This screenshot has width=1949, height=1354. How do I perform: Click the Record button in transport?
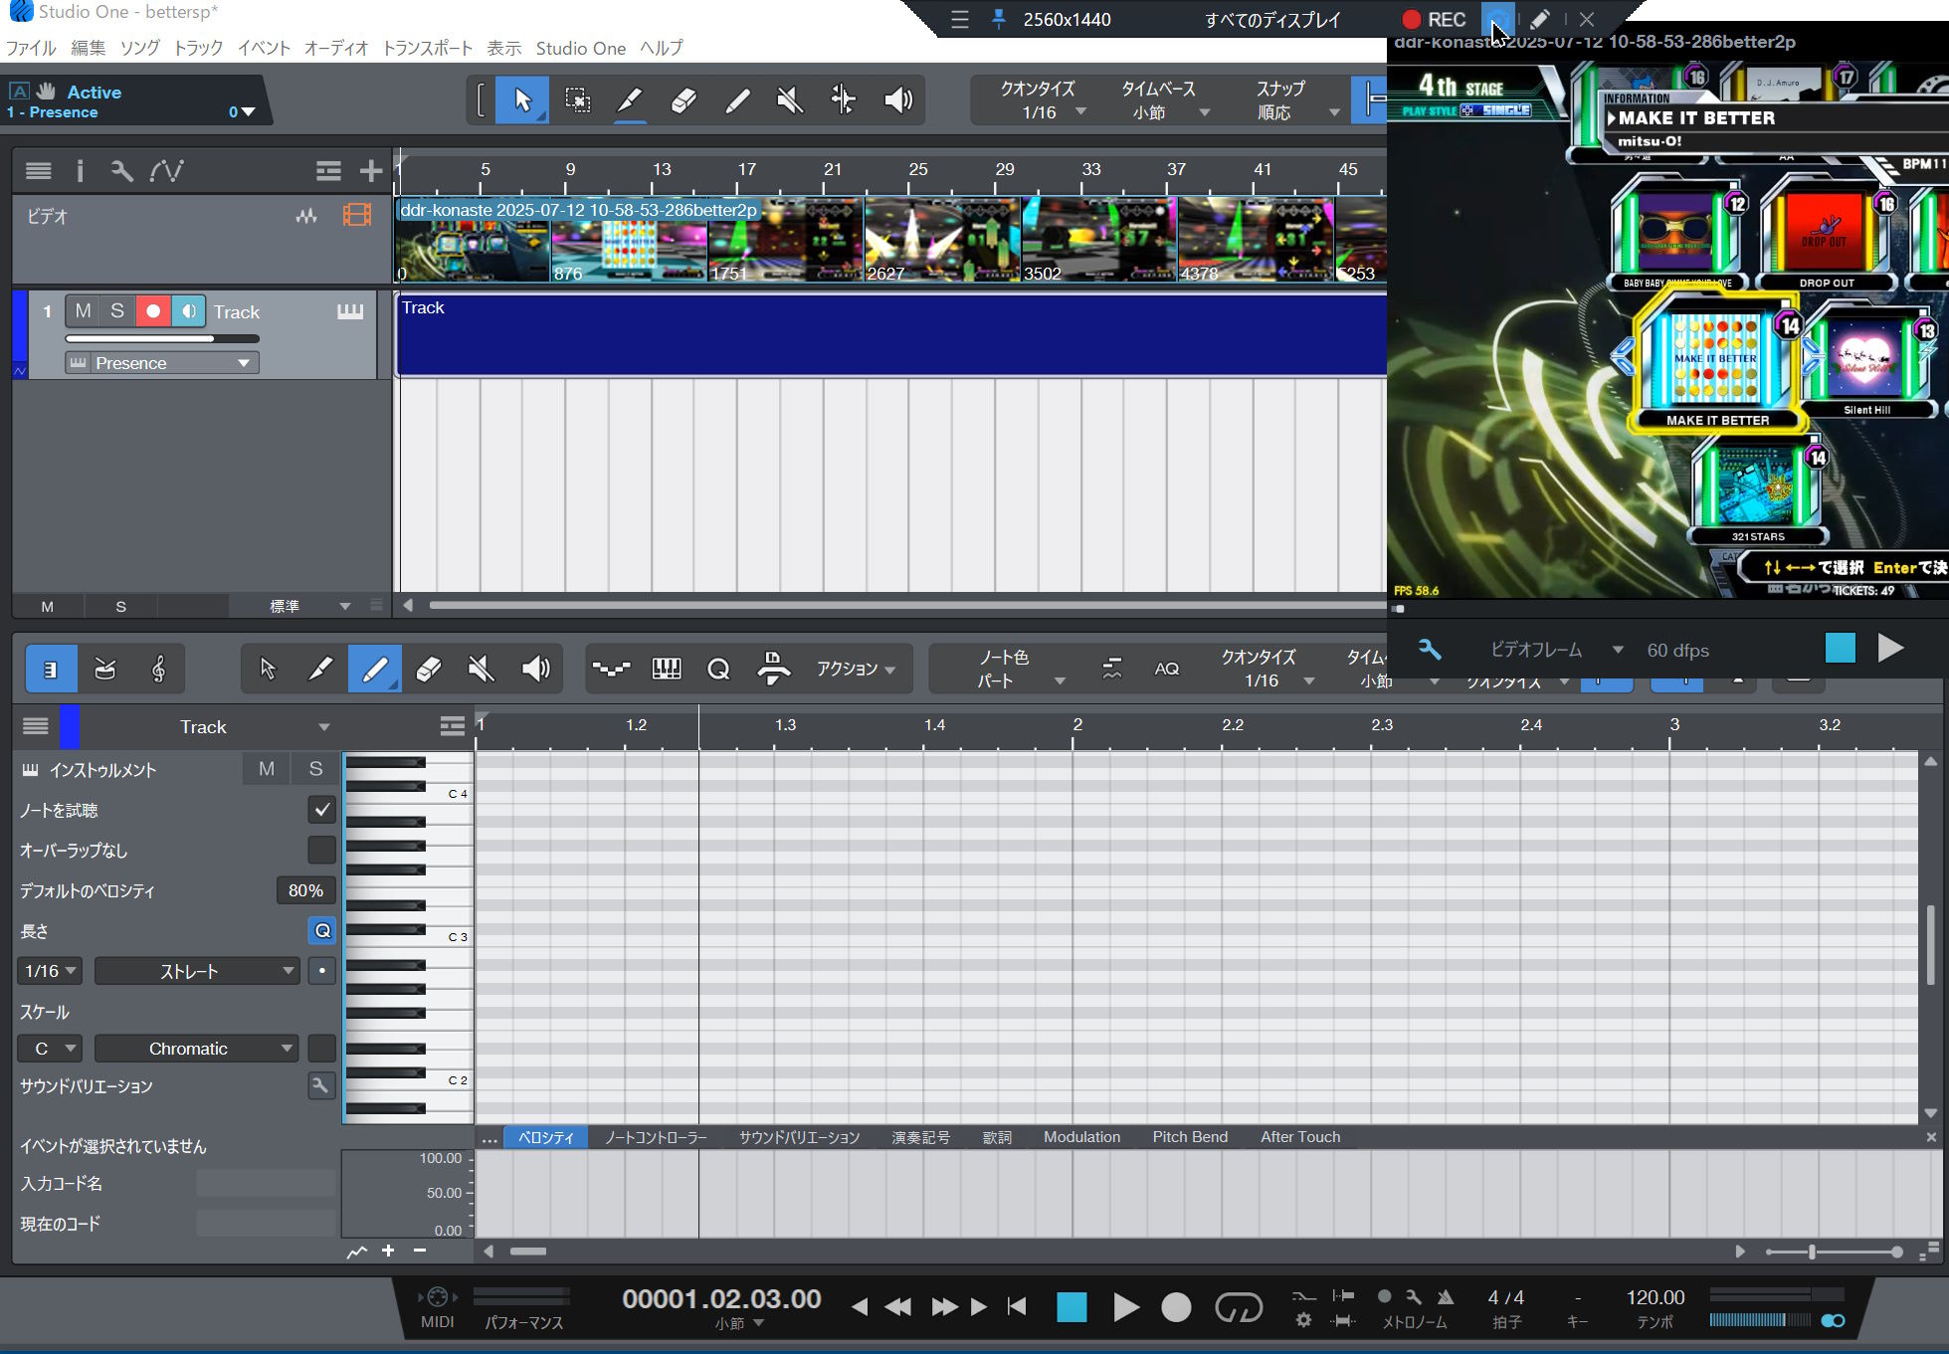(1176, 1306)
